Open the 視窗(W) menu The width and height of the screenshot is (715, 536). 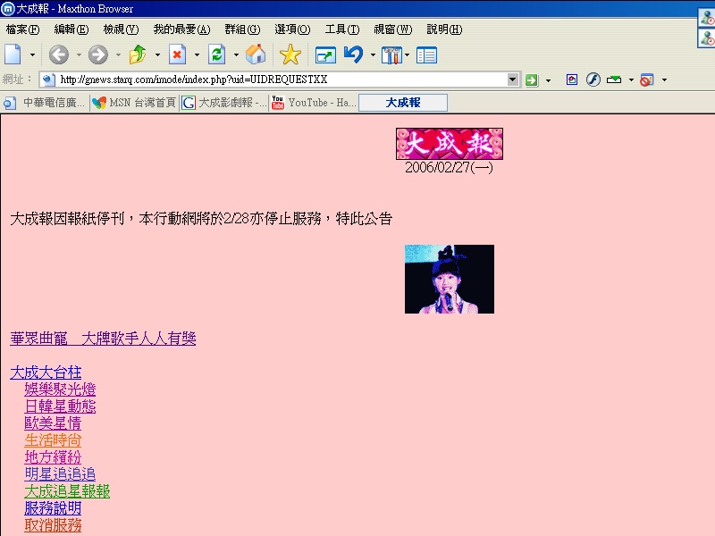point(393,29)
